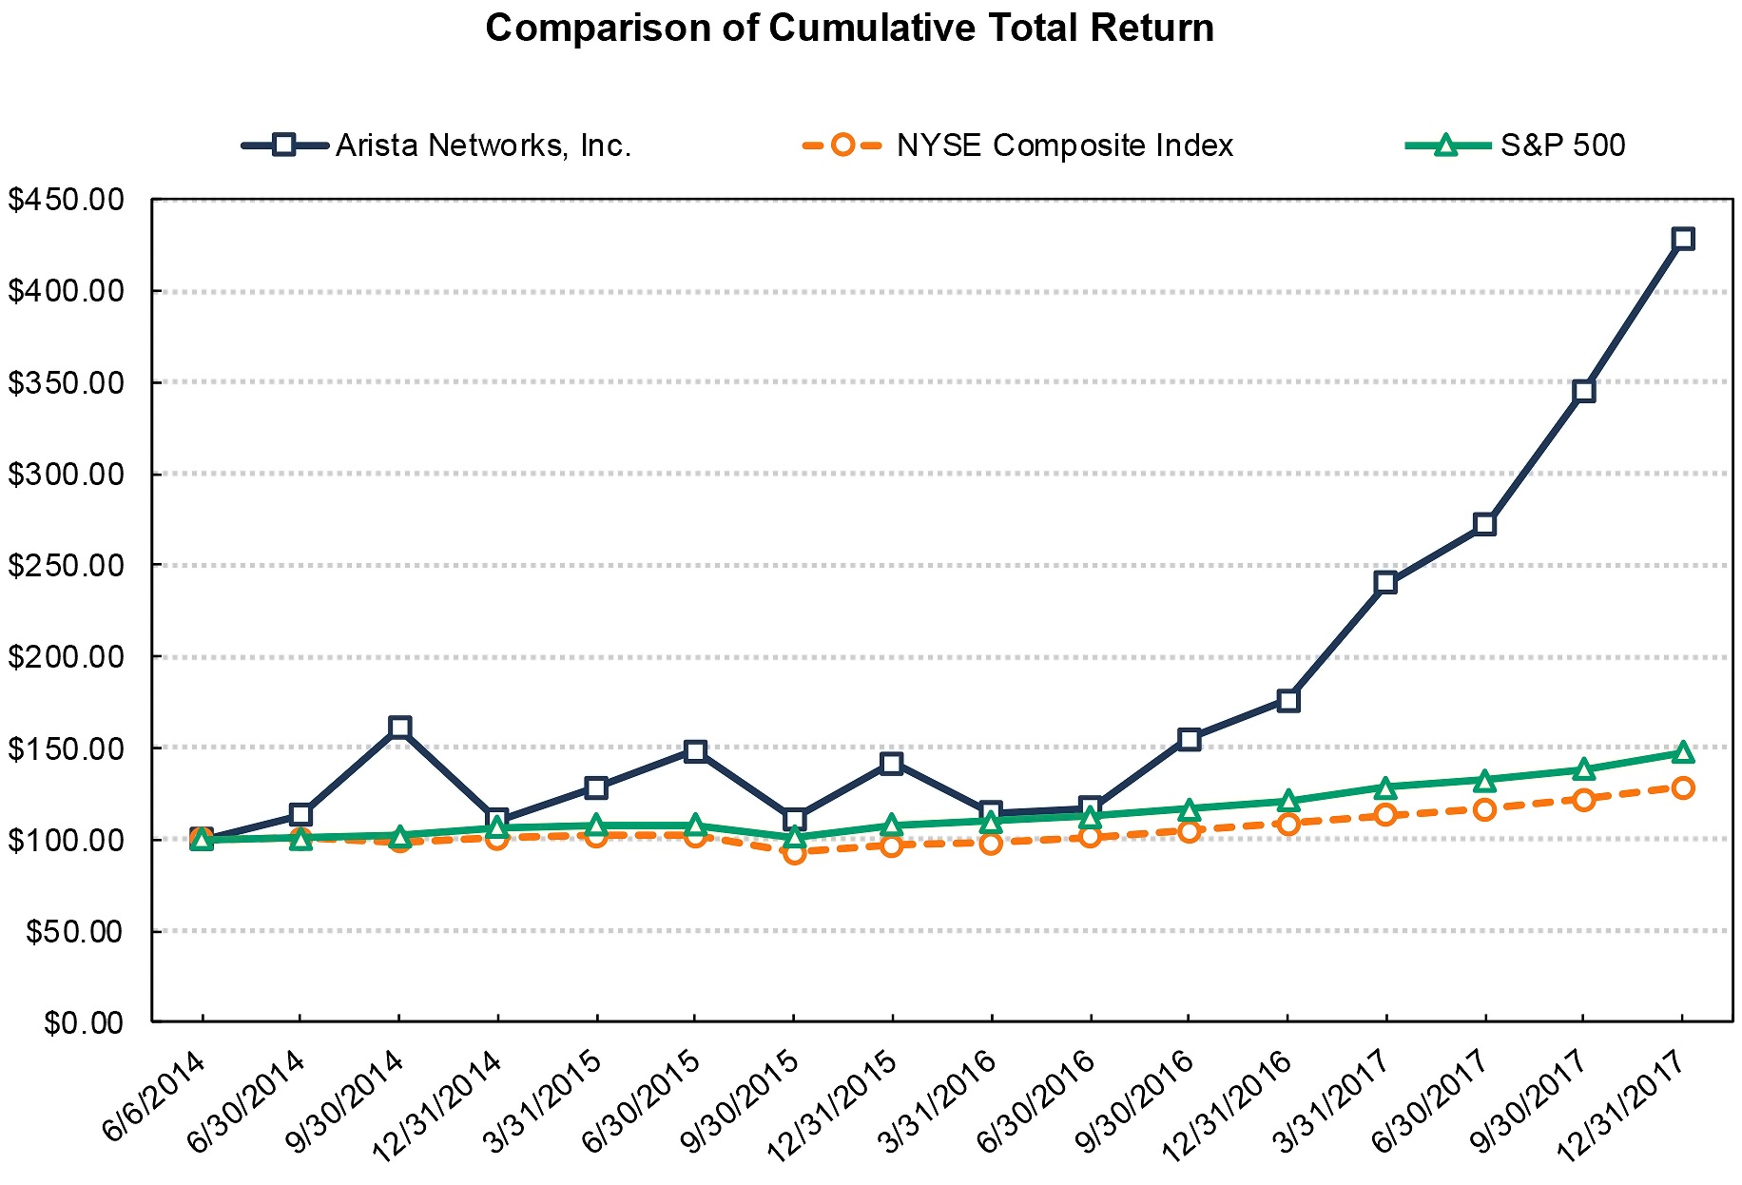Click the NYSE Composite Index circle legend marker
Image resolution: width=1742 pixels, height=1185 pixels.
(x=842, y=146)
